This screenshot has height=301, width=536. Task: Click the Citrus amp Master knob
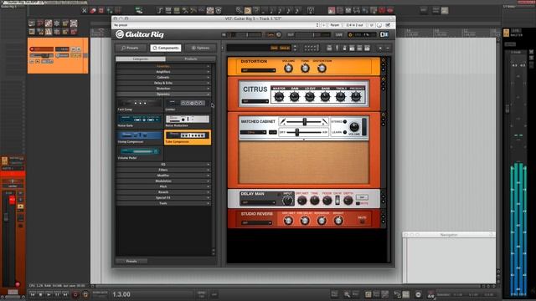click(279, 97)
